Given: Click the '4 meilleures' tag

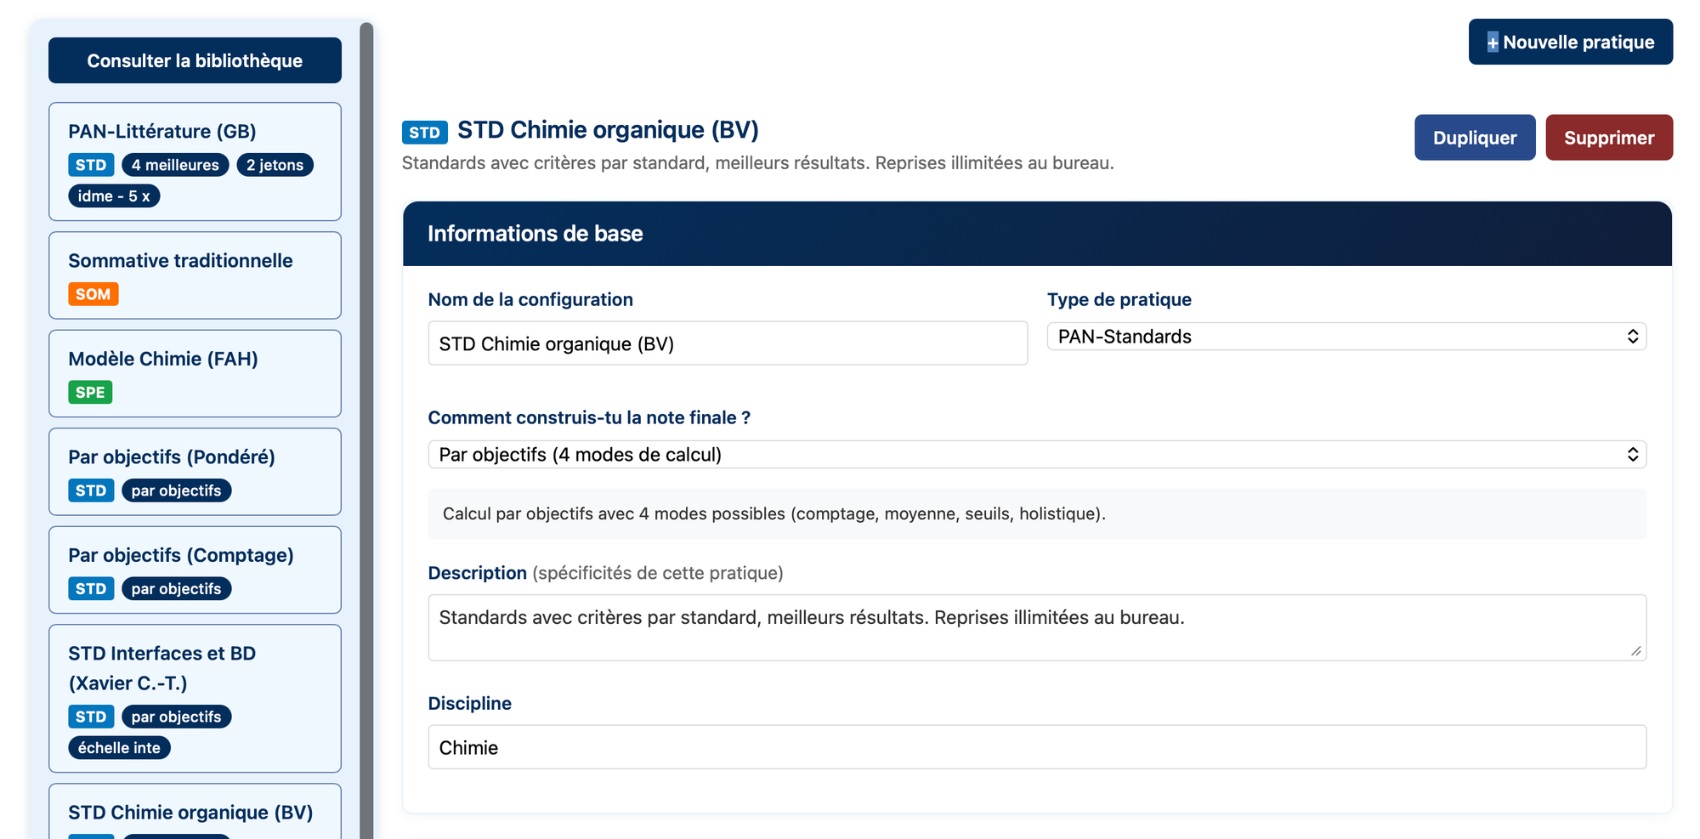Looking at the screenshot, I should (x=175, y=165).
